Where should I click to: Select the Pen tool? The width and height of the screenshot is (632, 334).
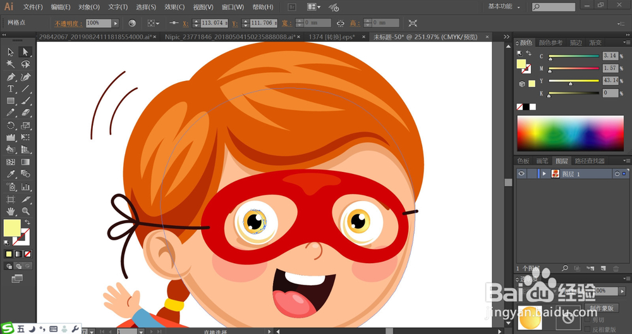coord(11,77)
